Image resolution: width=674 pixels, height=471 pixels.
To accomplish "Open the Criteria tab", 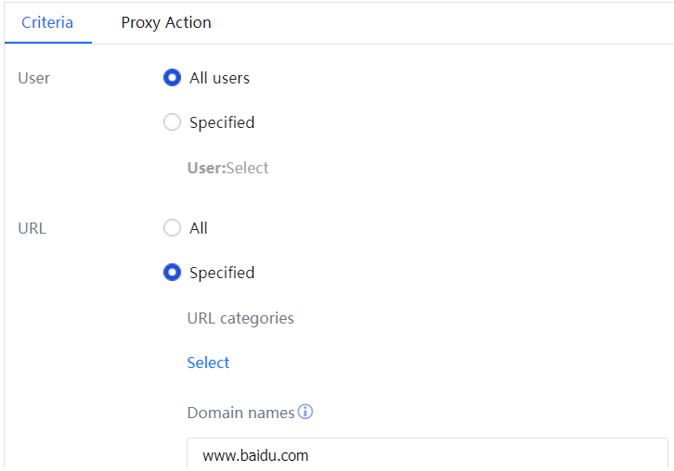I will point(47,22).
